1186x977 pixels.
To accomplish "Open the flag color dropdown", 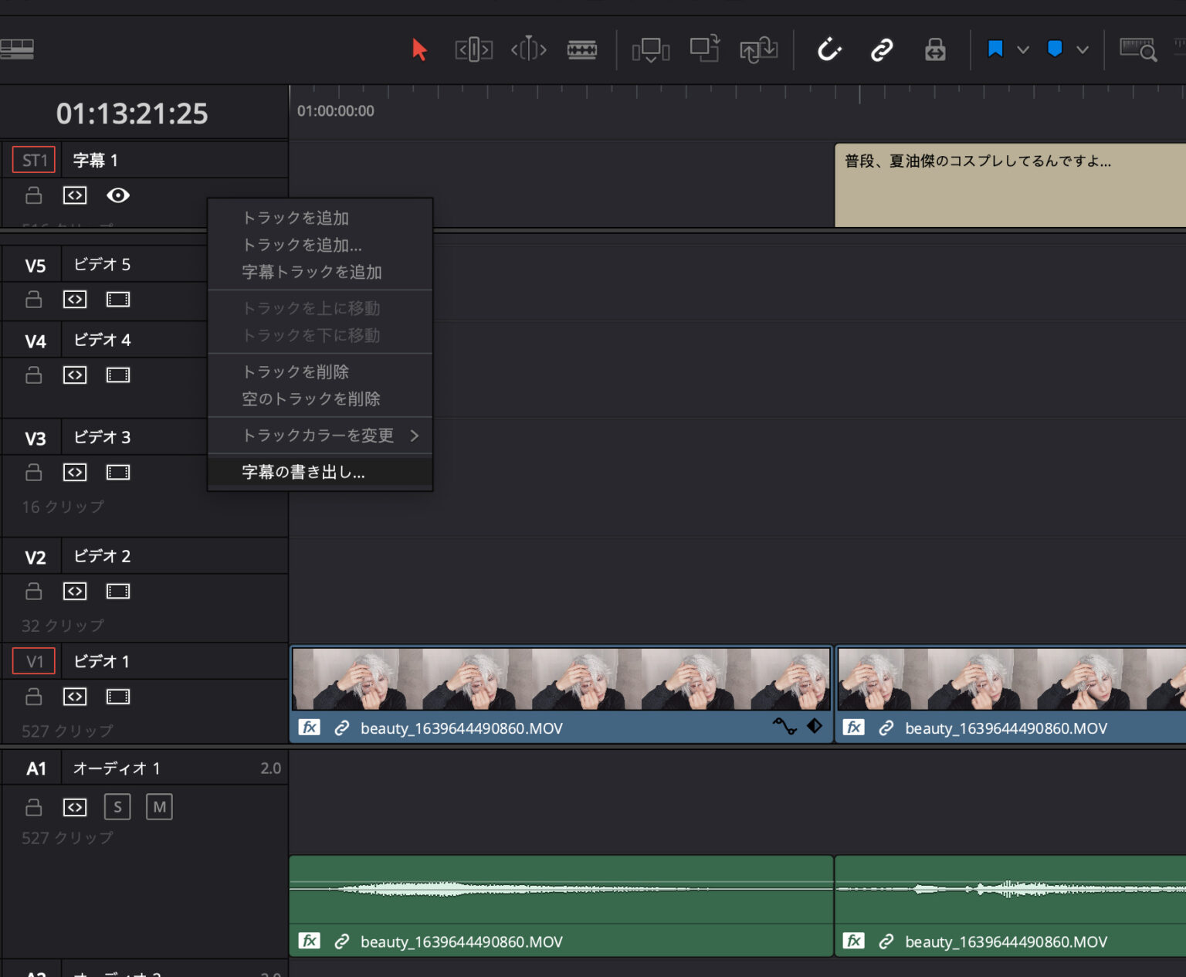I will 1024,49.
